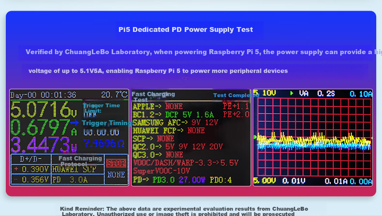
Task: Click the Day-00 00:01:36 timer
Action: [x=44, y=95]
